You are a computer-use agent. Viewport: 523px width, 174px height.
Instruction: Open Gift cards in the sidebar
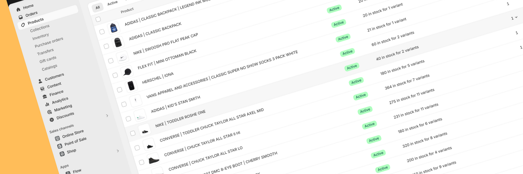(x=48, y=60)
